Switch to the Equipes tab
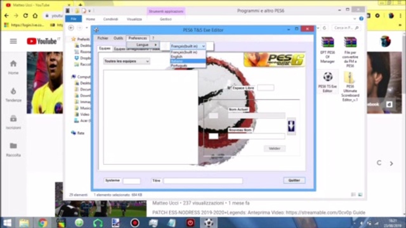 [105, 48]
